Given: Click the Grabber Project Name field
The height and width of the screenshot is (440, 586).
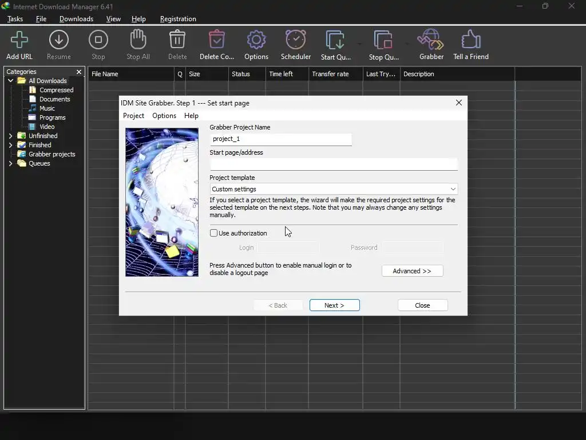Looking at the screenshot, I should coord(280,139).
